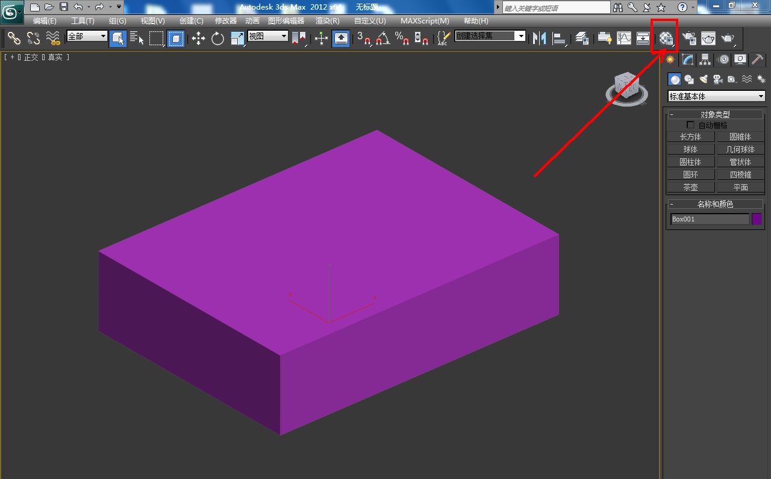Select the Move transform tool

coord(198,39)
